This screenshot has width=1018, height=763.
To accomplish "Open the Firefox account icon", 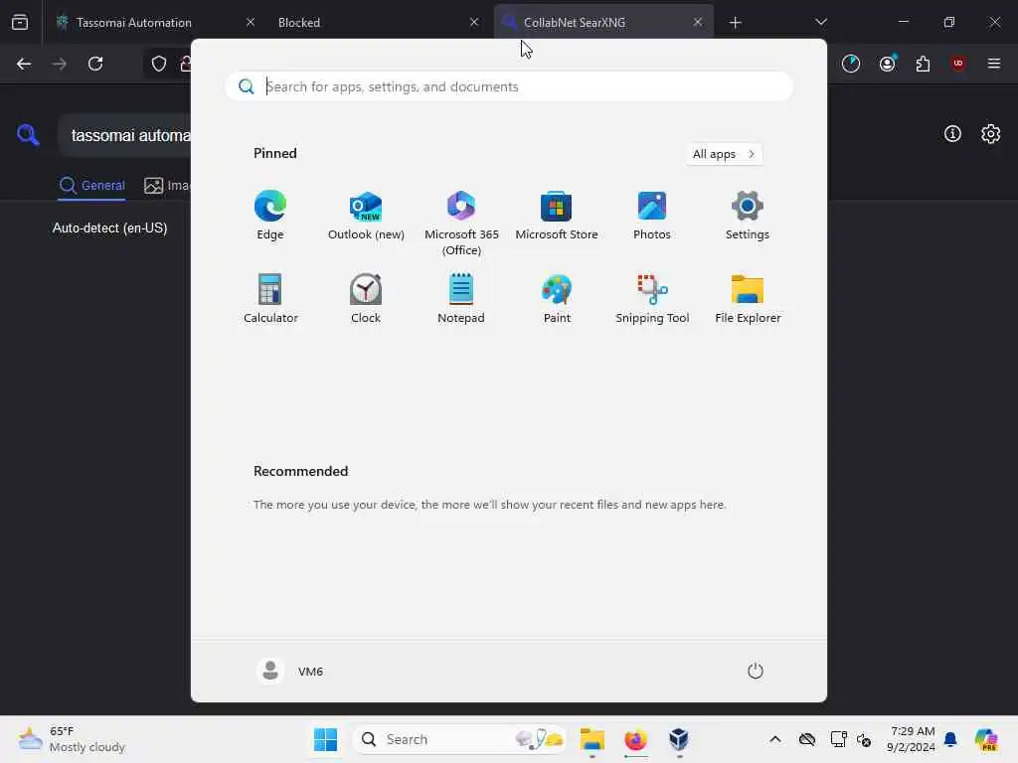I will (887, 64).
